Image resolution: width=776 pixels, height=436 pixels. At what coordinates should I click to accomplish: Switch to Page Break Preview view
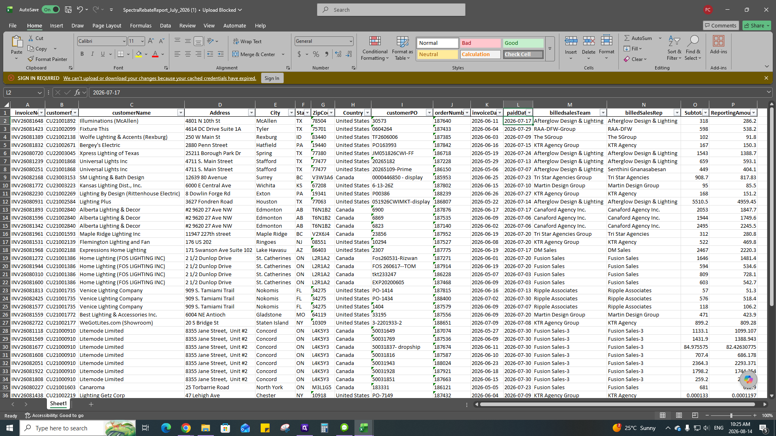coord(695,415)
